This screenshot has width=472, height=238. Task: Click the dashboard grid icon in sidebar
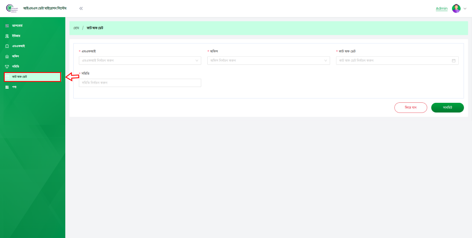7,26
